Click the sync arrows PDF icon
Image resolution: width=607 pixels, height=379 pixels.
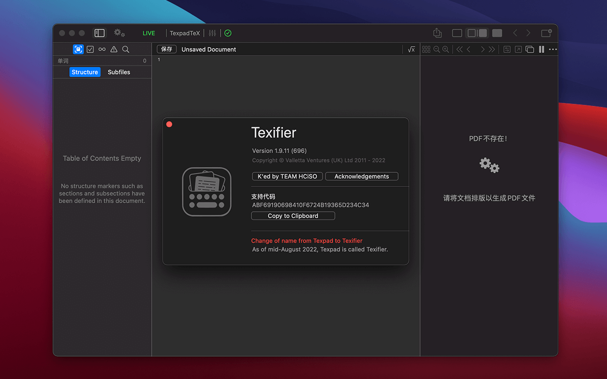click(507, 49)
